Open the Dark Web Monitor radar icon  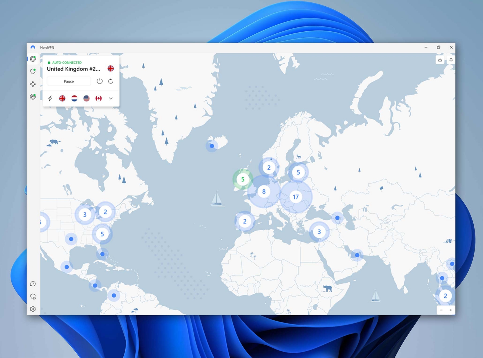tap(33, 97)
